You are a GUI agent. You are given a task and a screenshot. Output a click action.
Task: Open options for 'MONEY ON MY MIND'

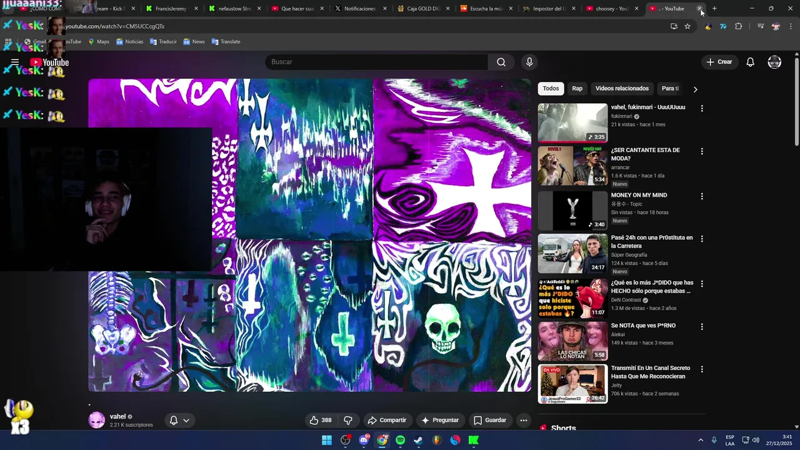click(x=702, y=196)
